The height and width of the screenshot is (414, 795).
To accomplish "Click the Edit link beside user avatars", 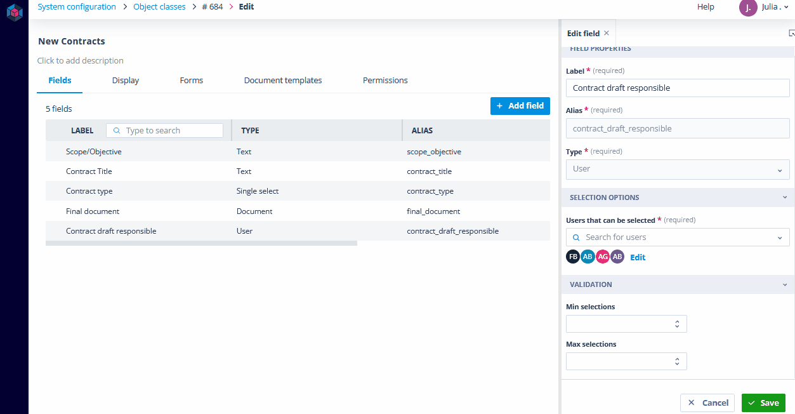I will click(638, 257).
